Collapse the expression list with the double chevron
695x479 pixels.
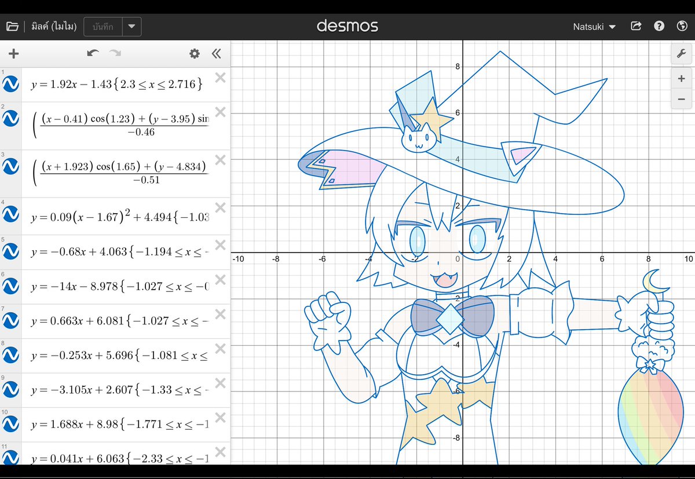(215, 53)
